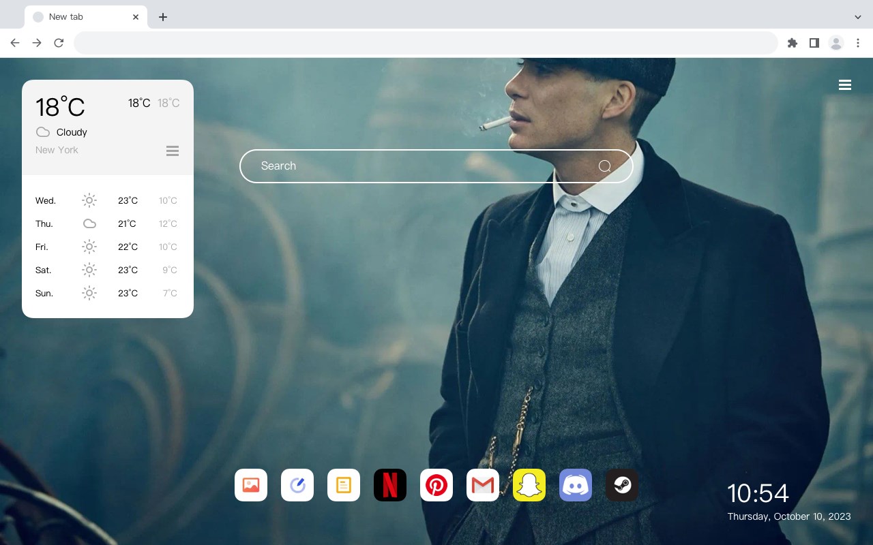Open the Chrome three-dot menu
Screen dimensions: 873x545
pos(858,43)
